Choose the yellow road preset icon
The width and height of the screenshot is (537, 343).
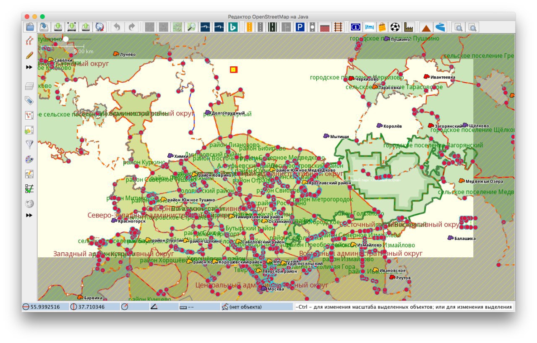pos(249,27)
